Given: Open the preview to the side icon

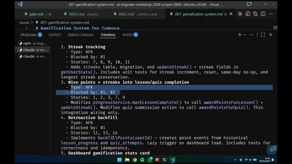Looking at the screenshot, I should [x=247, y=14].
